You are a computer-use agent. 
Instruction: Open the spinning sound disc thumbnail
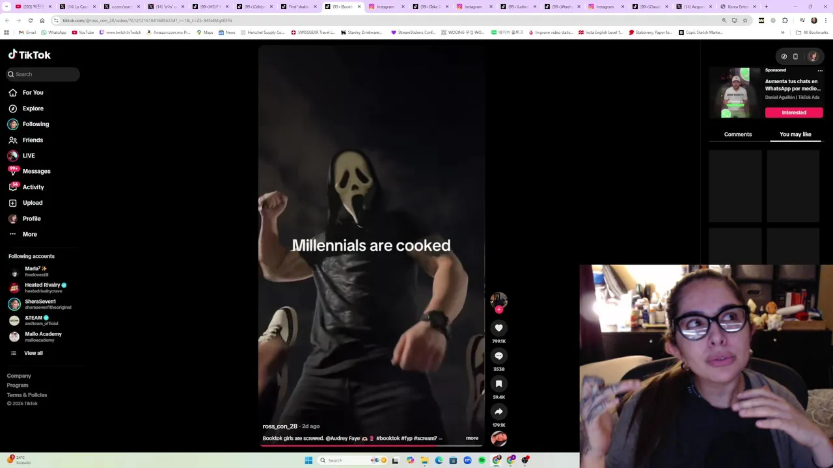point(498,439)
